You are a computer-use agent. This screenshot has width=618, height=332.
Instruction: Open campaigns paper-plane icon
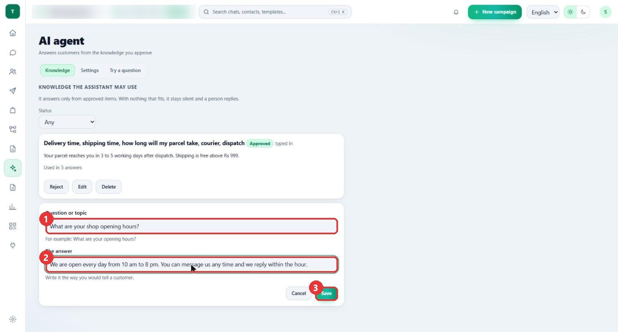[13, 91]
